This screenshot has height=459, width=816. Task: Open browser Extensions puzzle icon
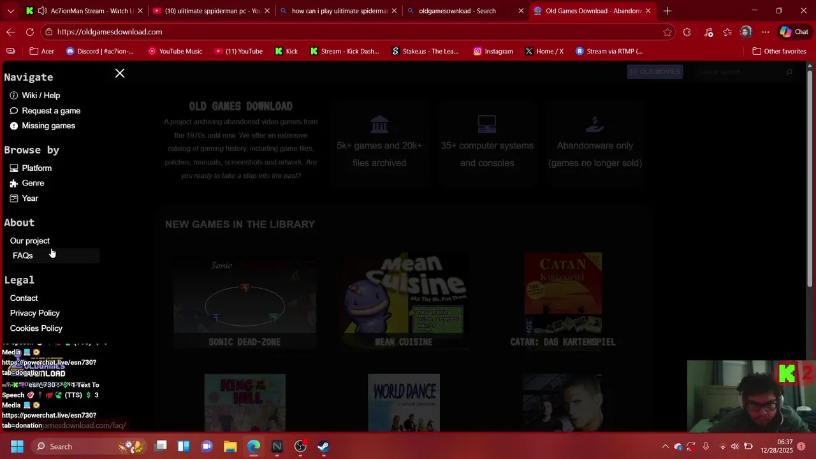pyautogui.click(x=687, y=32)
